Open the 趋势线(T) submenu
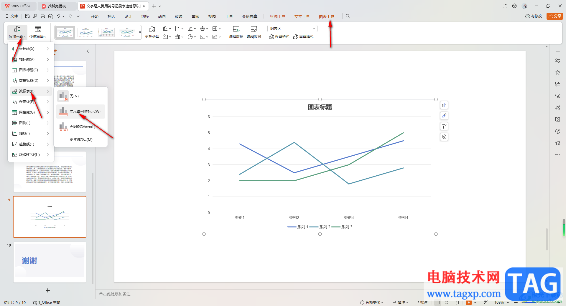566x306 pixels. pyautogui.click(x=31, y=144)
